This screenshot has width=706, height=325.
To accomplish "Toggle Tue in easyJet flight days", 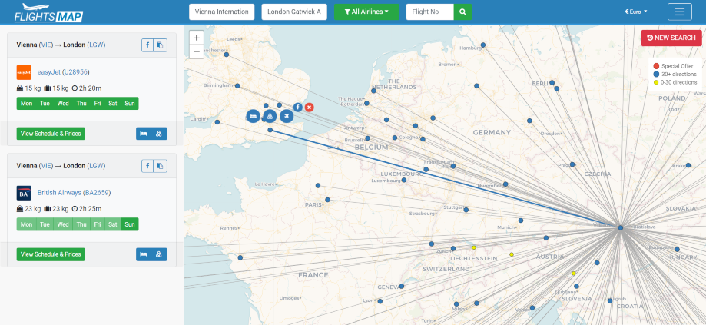I will (45, 104).
